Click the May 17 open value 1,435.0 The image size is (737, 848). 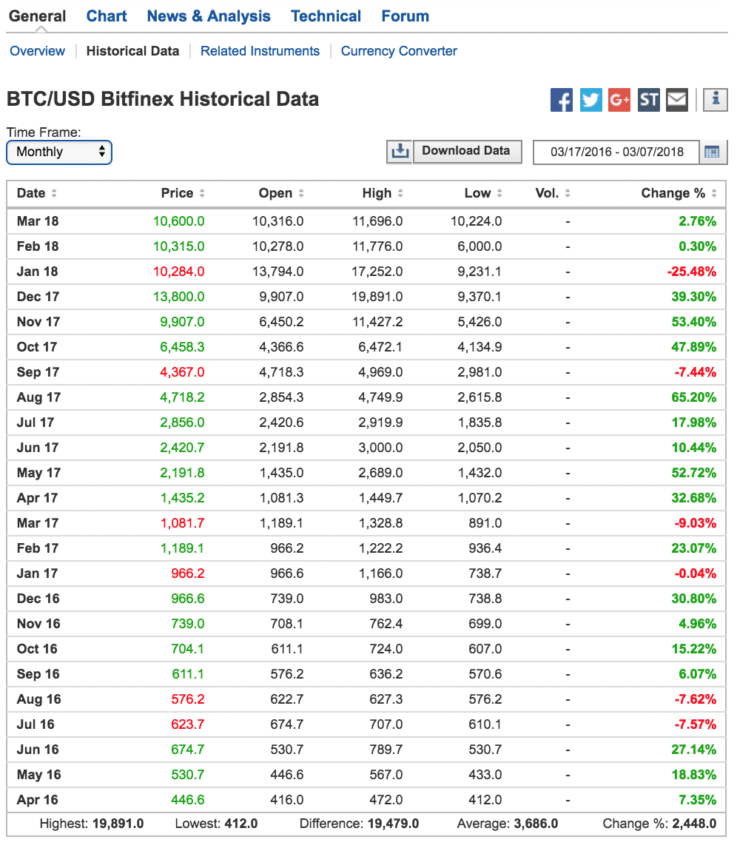point(282,473)
